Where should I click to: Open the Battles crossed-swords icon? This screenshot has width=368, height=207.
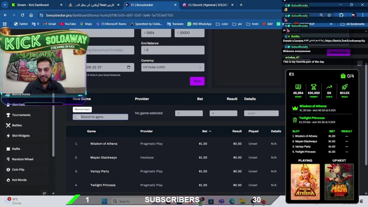[x=8, y=125]
